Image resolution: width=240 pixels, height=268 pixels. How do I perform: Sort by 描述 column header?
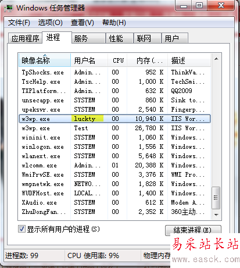coord(189,60)
